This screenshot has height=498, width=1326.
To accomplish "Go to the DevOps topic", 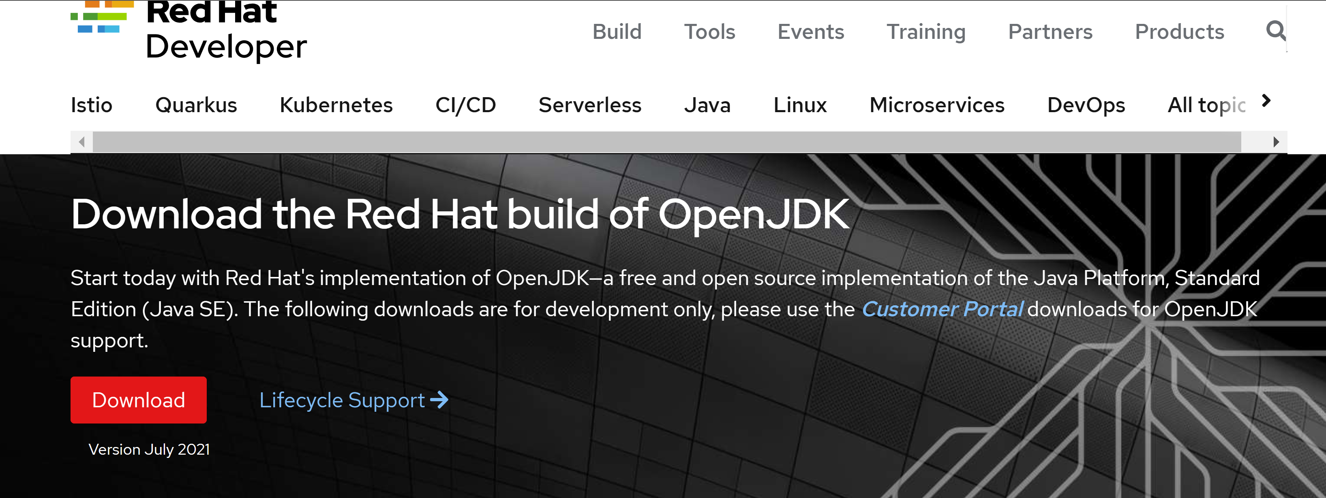I will pos(1086,105).
